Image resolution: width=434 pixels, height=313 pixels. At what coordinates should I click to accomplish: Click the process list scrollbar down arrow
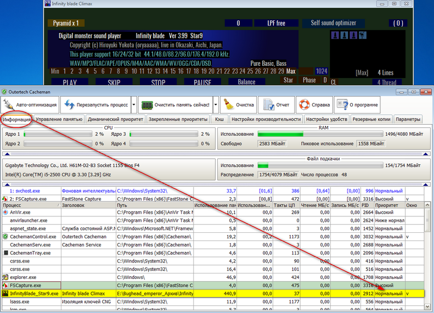click(x=427, y=307)
